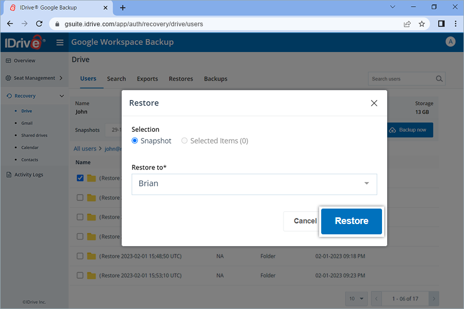Click the search magnifier in Search users
The width and height of the screenshot is (464, 309).
tap(439, 78)
